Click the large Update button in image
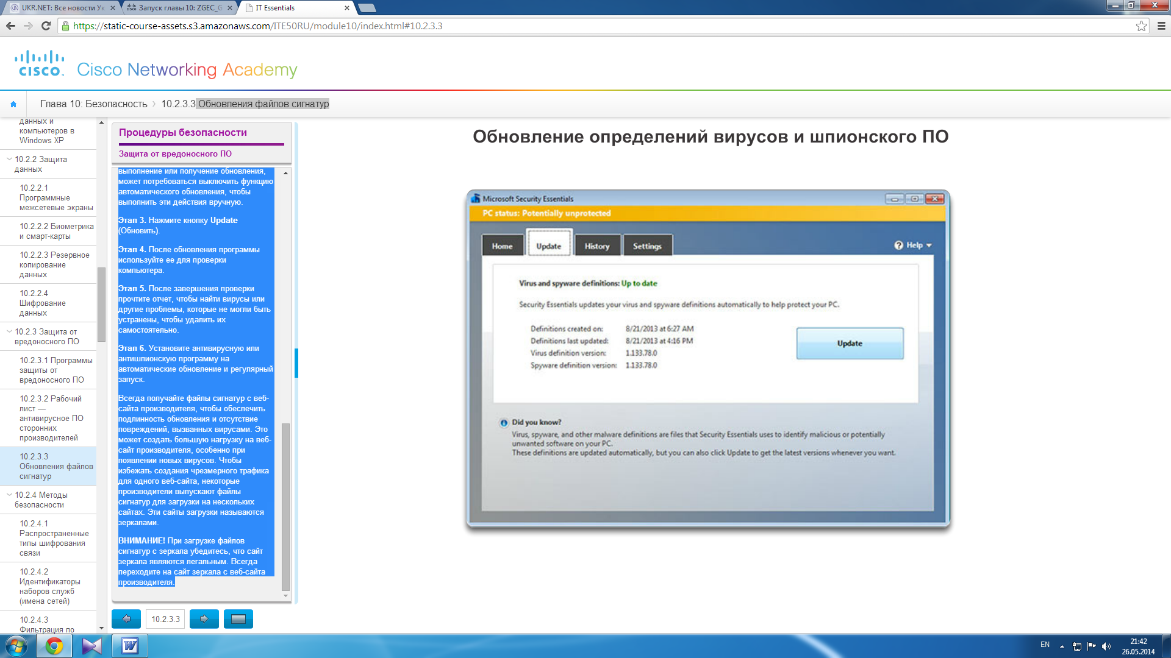The width and height of the screenshot is (1171, 658). click(x=850, y=344)
